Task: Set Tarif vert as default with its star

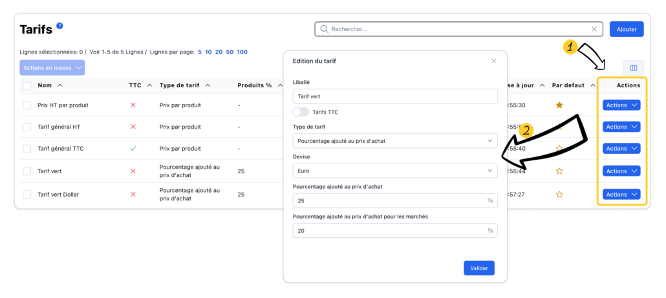Action: [559, 171]
